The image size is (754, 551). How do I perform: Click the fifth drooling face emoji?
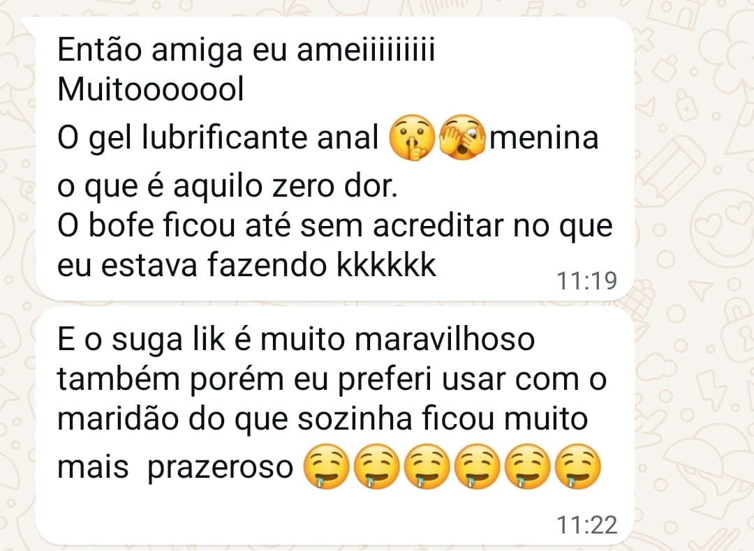pyautogui.click(x=528, y=466)
